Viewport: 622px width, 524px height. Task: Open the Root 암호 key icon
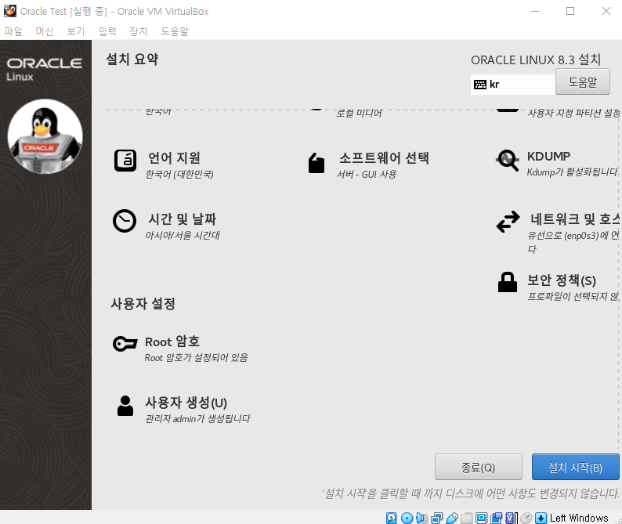[125, 344]
